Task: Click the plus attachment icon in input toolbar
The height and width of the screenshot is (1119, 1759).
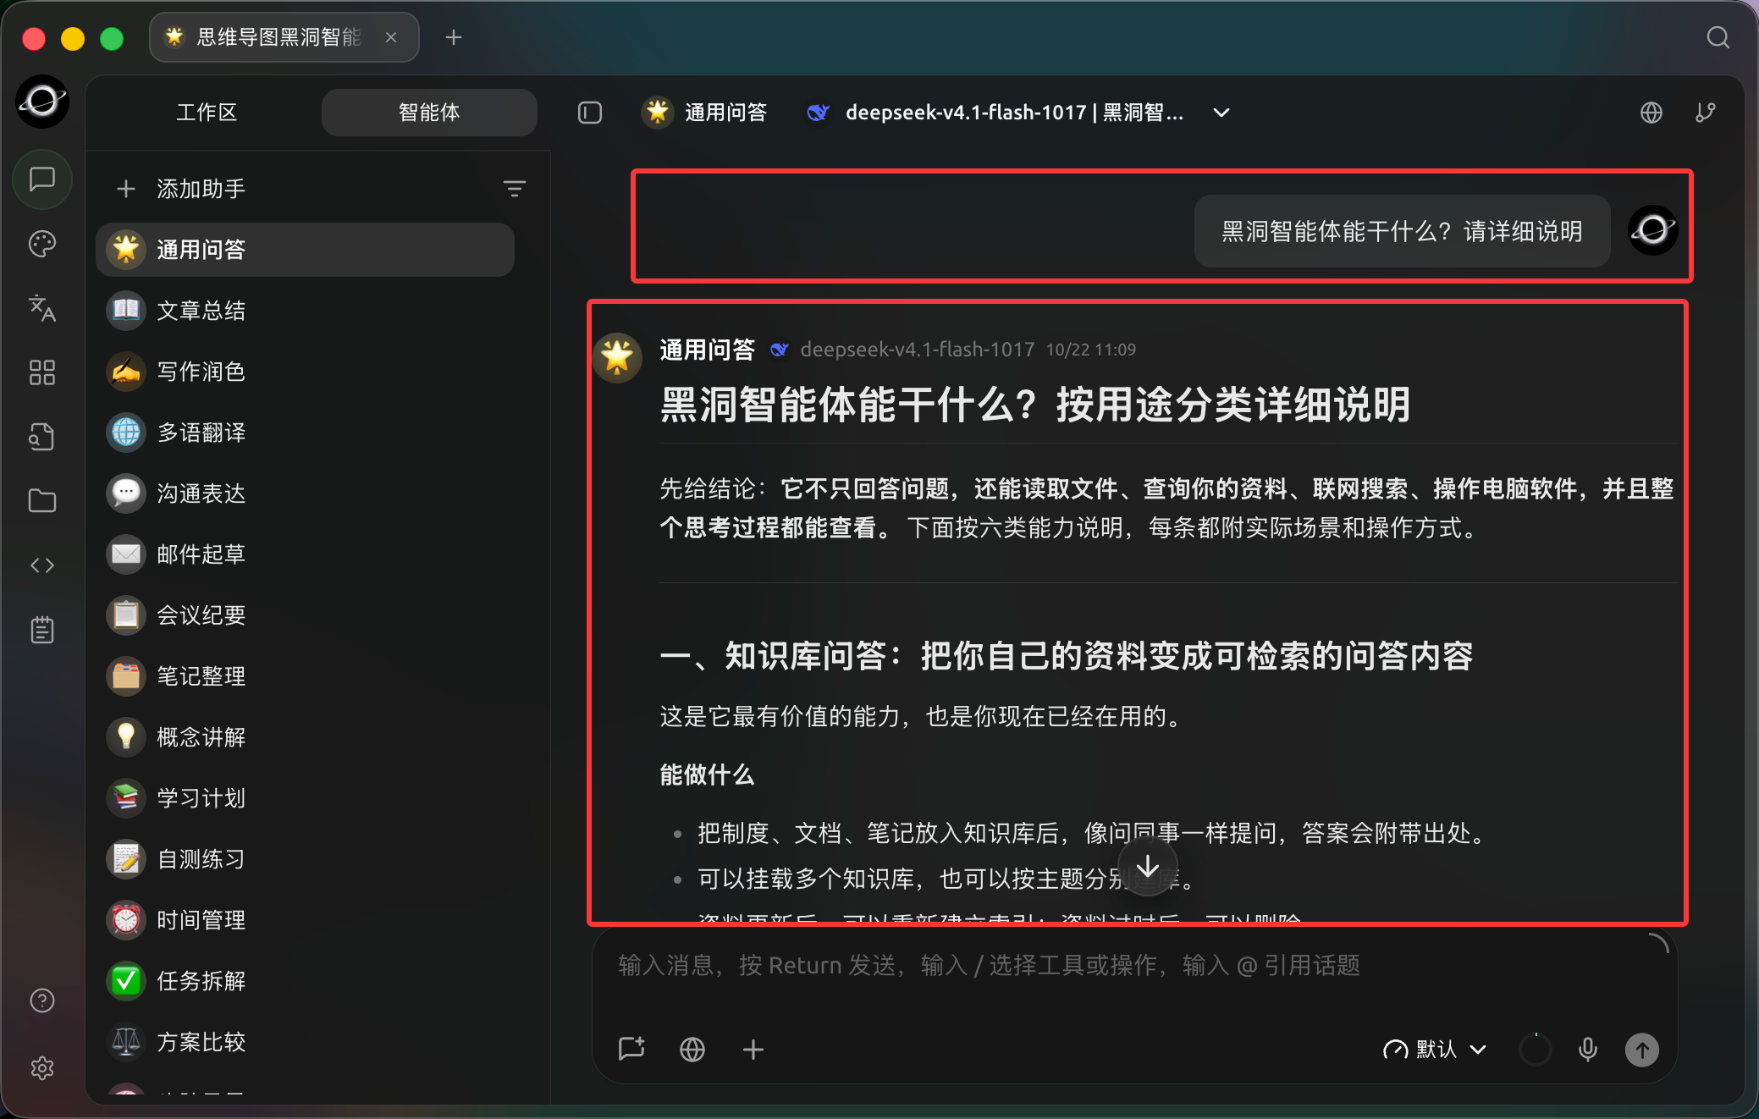Action: 753,1050
